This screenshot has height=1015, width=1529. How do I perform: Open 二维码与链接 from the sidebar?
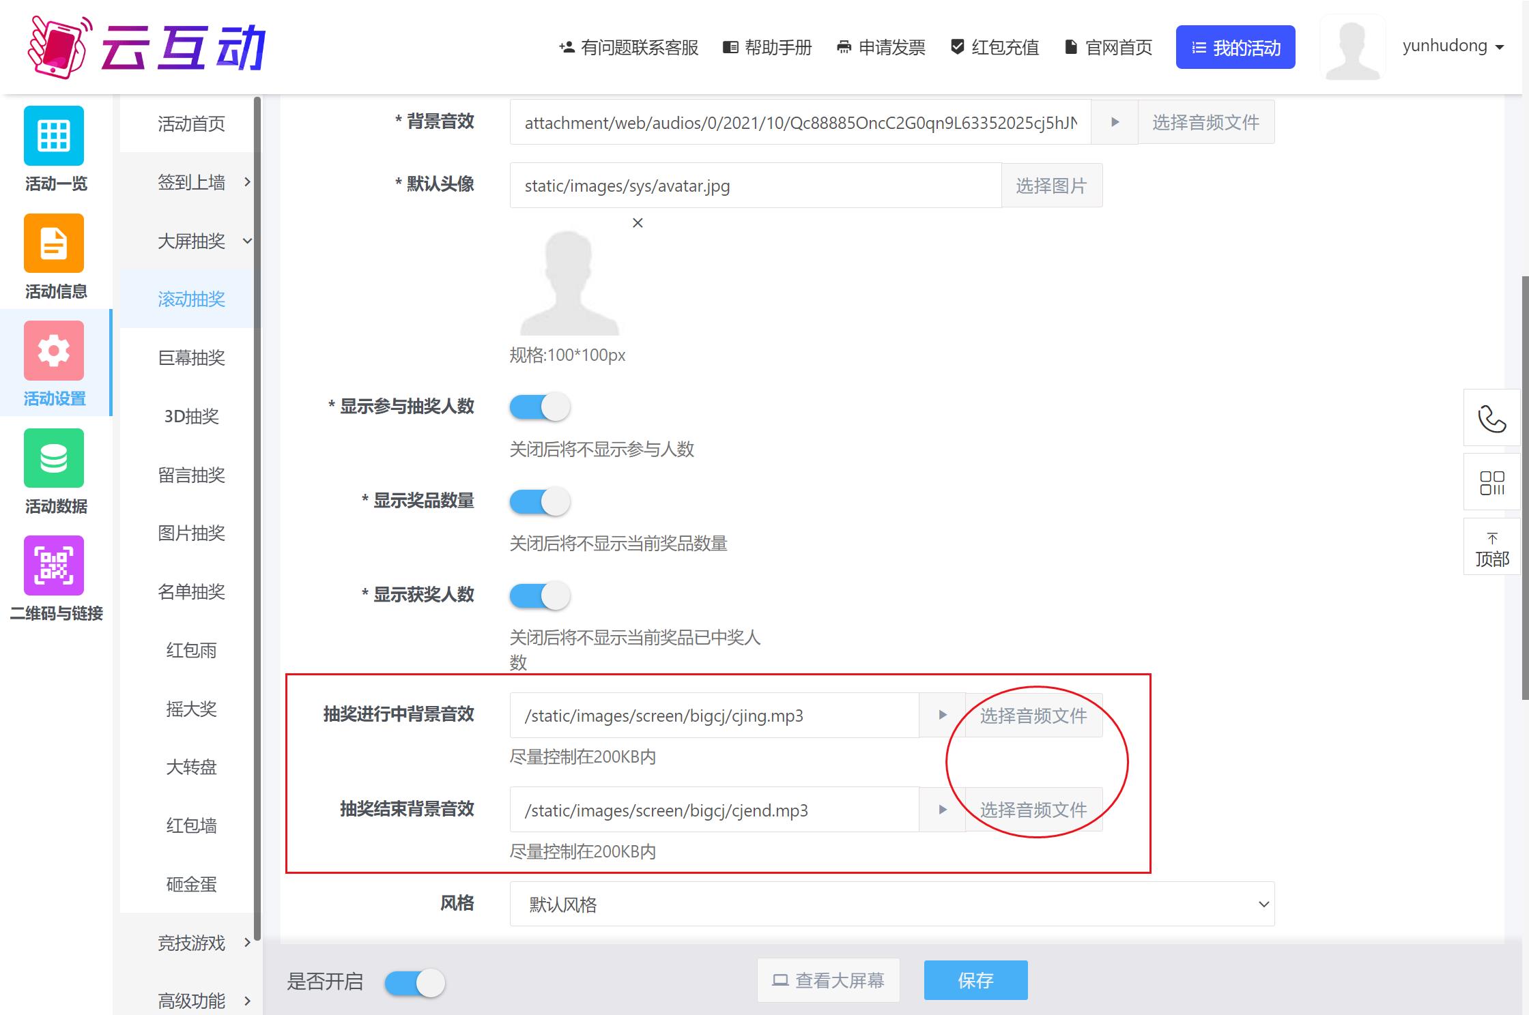click(55, 580)
